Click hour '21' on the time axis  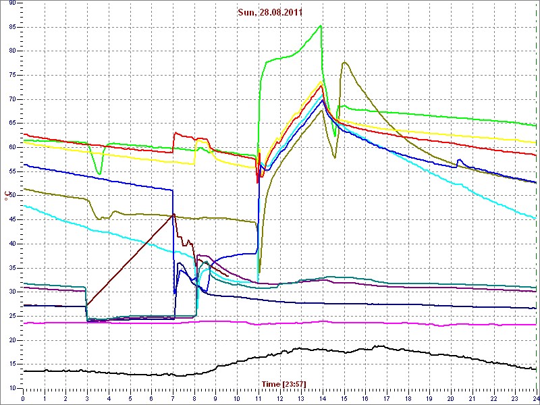click(472, 399)
